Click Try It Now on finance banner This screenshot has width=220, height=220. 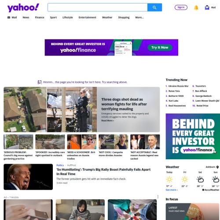pyautogui.click(x=160, y=48)
